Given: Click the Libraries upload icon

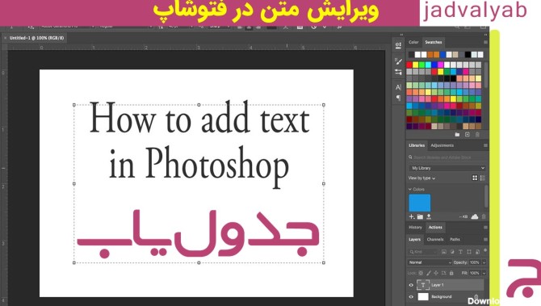Looking at the screenshot, I should point(429,216).
